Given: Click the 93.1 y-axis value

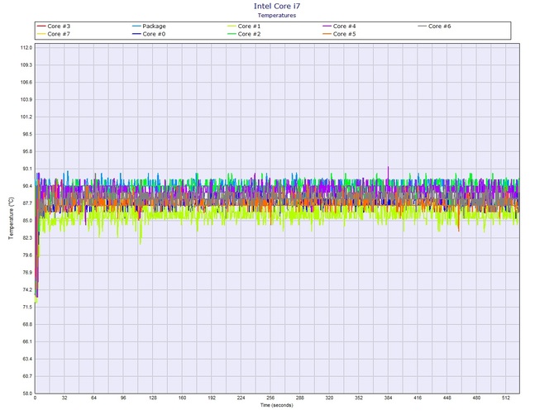Looking at the screenshot, I should (x=26, y=169).
